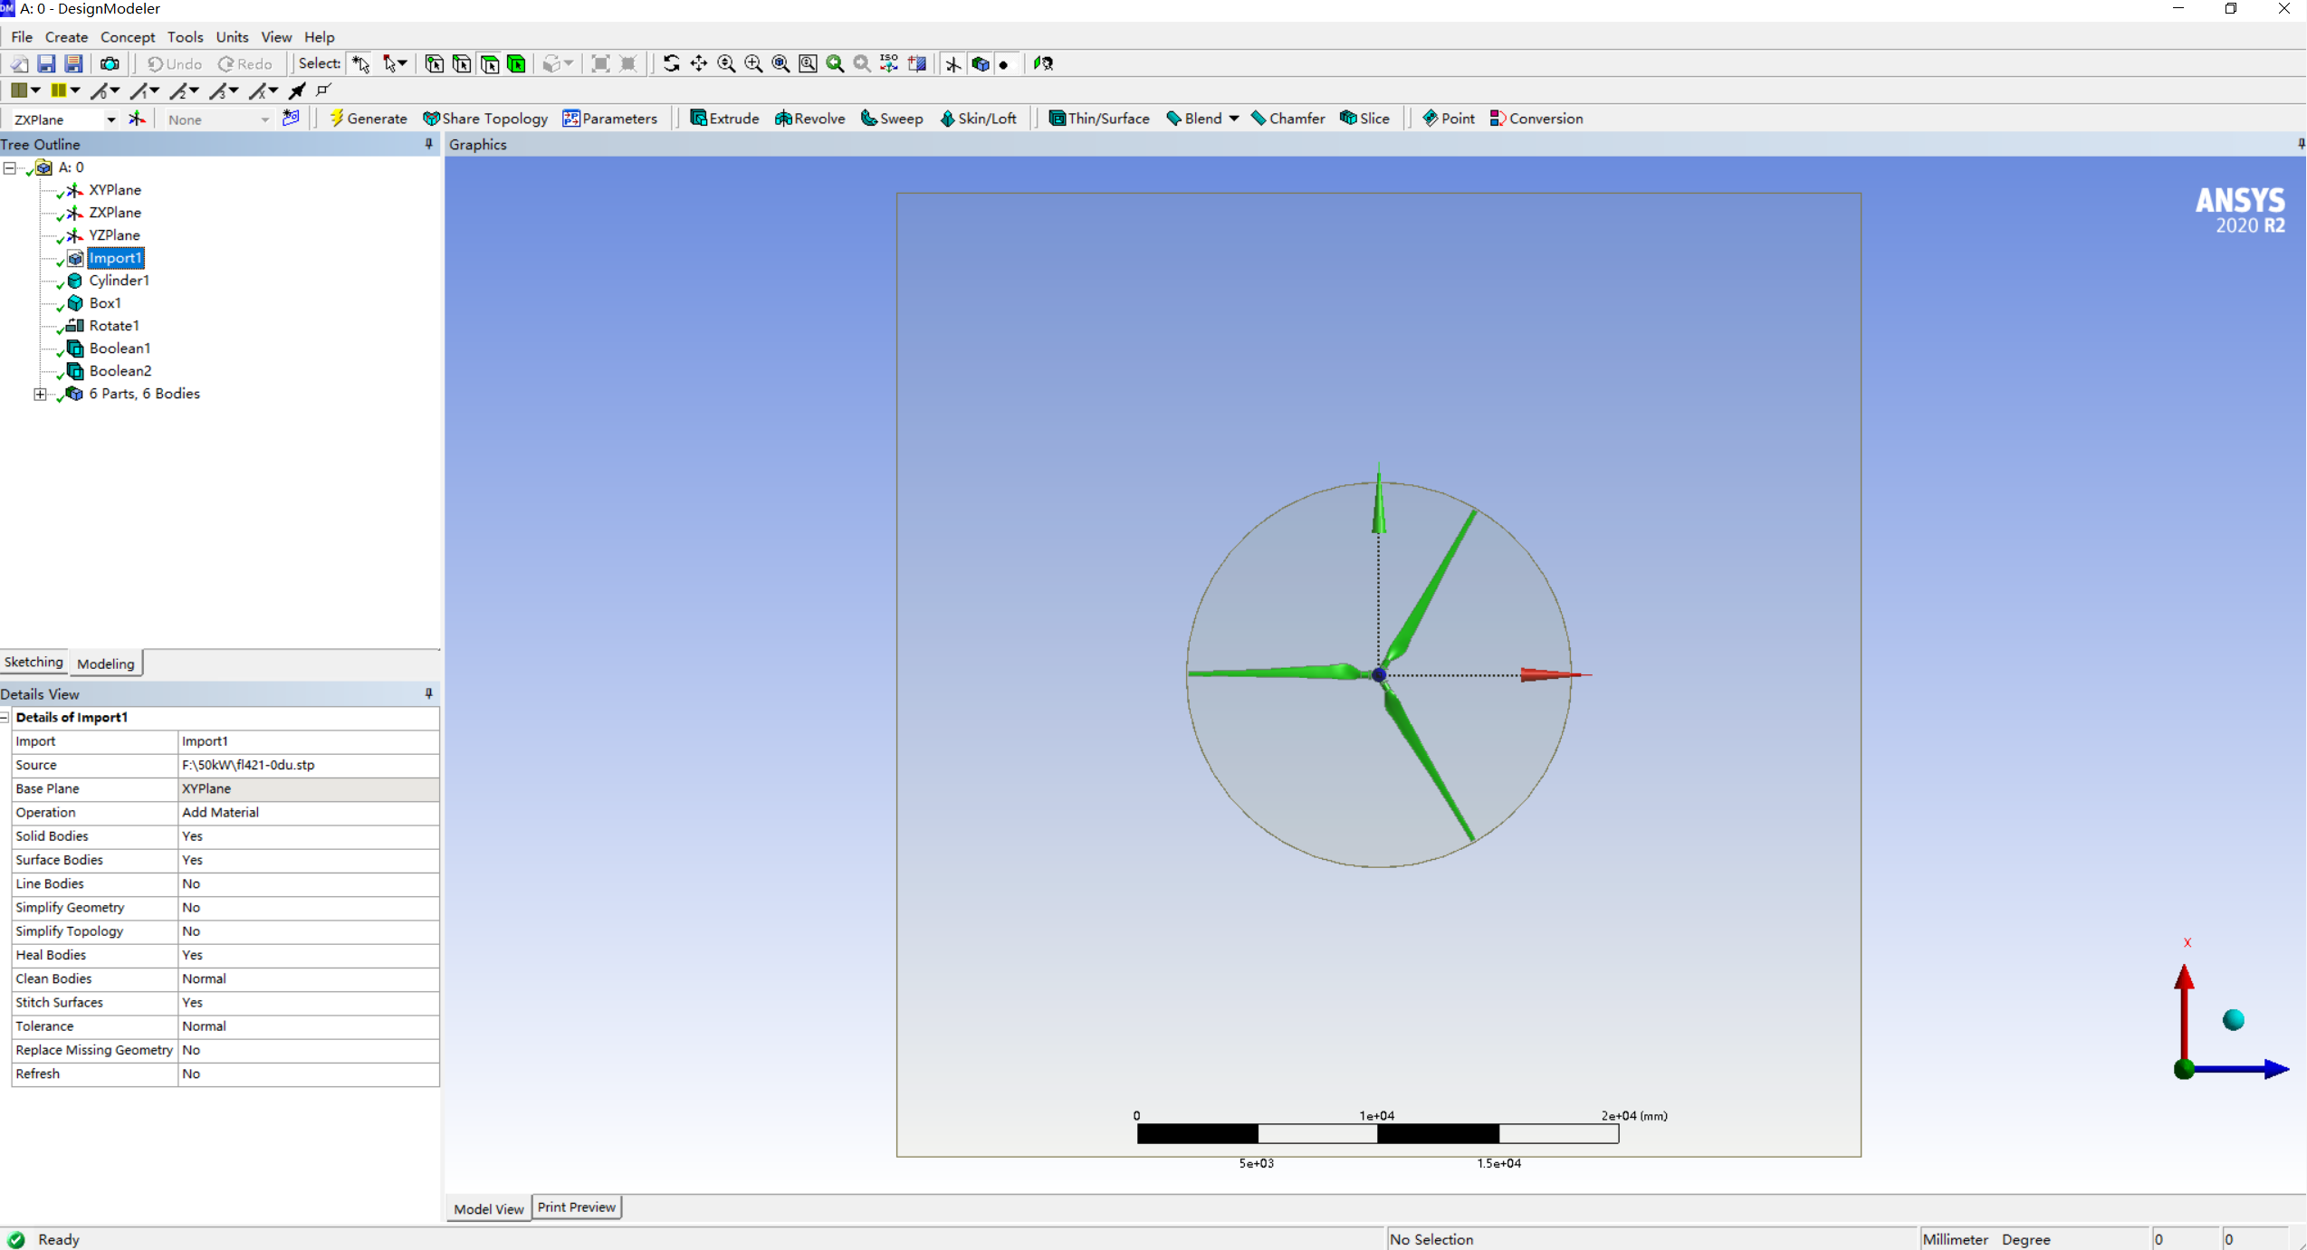Viewport: 2307px width, 1250px height.
Task: Open the Create menu
Action: coord(66,37)
